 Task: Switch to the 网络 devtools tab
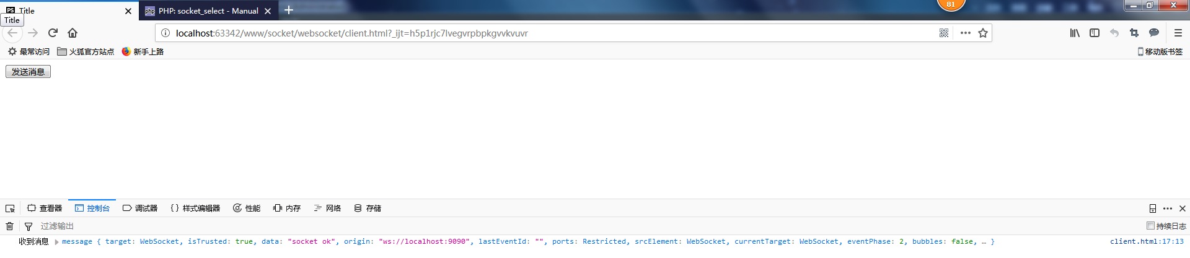[327, 209]
